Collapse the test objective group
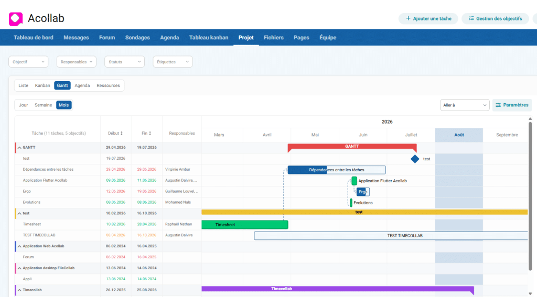 pos(19,213)
